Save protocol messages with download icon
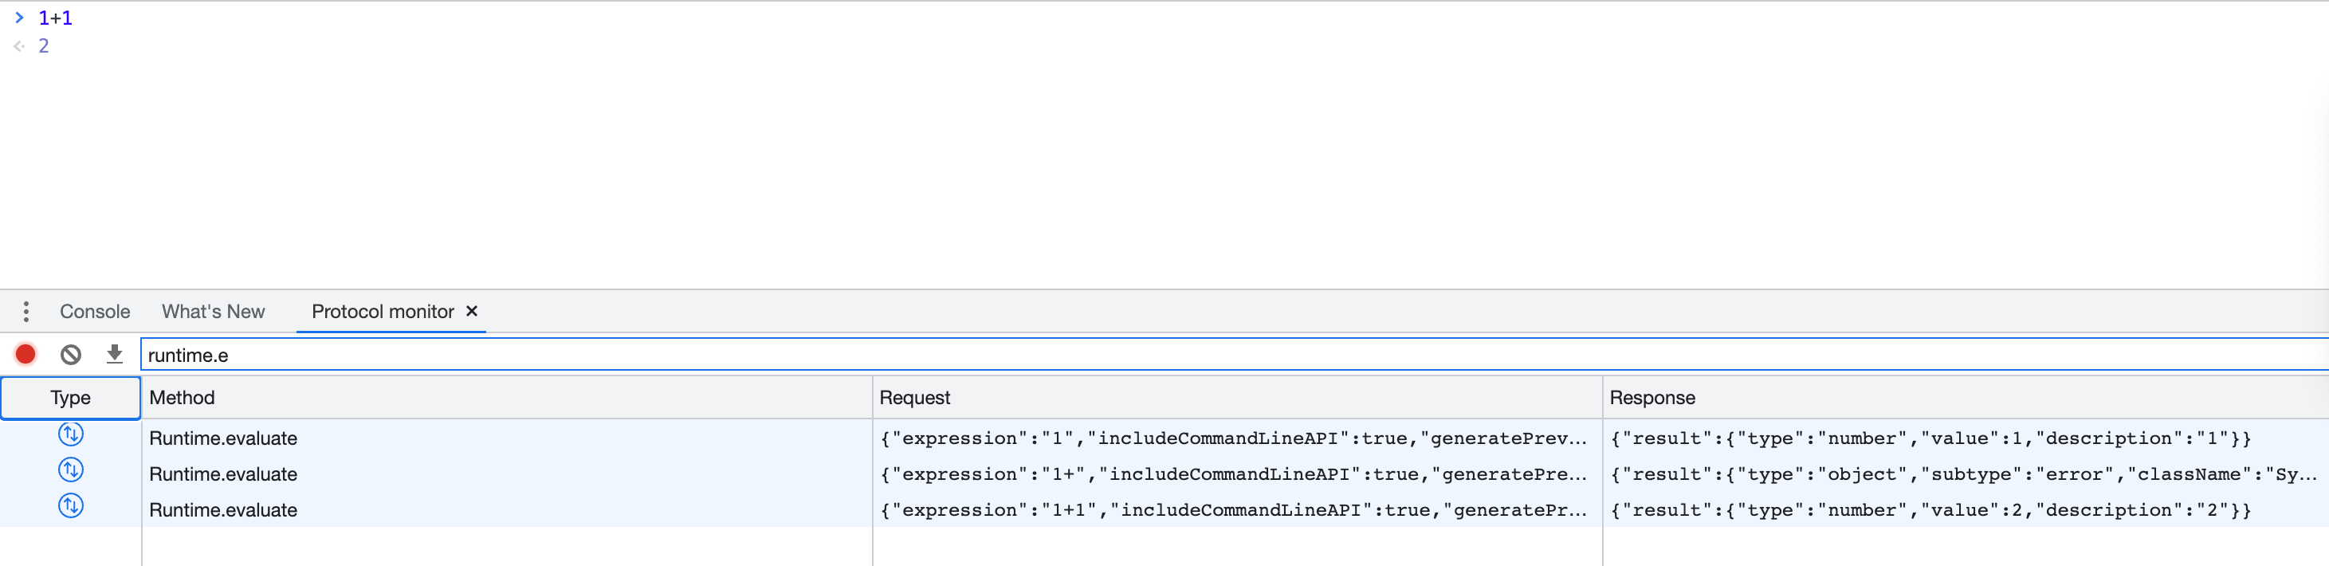Image resolution: width=2329 pixels, height=566 pixels. pyautogui.click(x=114, y=355)
